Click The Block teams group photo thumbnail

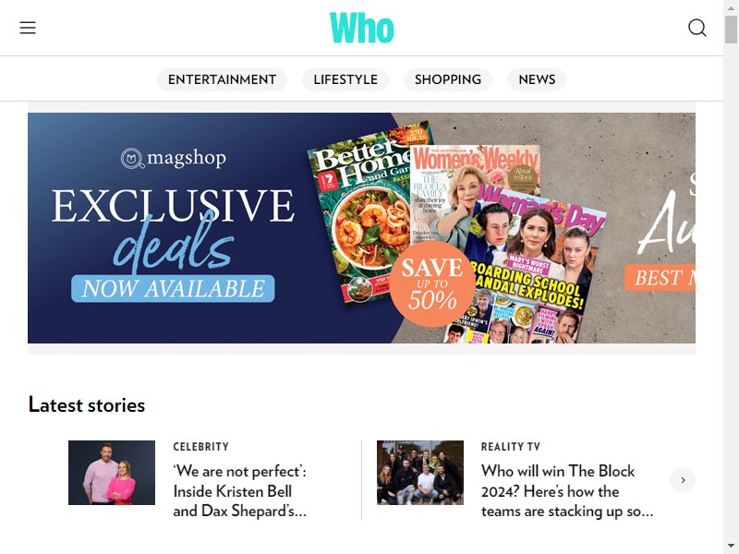point(420,473)
